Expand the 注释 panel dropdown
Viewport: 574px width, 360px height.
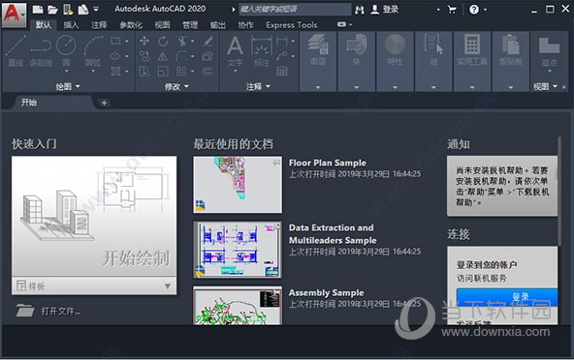pyautogui.click(x=258, y=87)
